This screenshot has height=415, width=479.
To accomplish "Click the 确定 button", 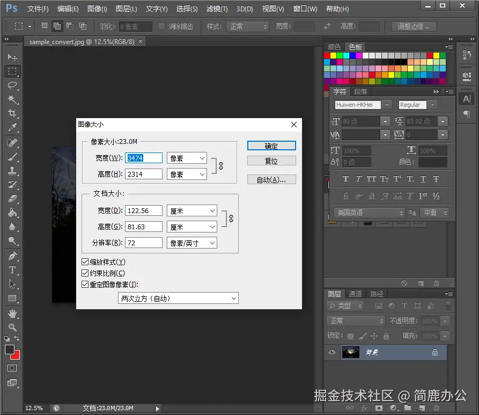I will coord(271,146).
